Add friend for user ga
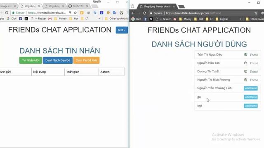The height and width of the screenshot is (148, 264). (x=251, y=97)
